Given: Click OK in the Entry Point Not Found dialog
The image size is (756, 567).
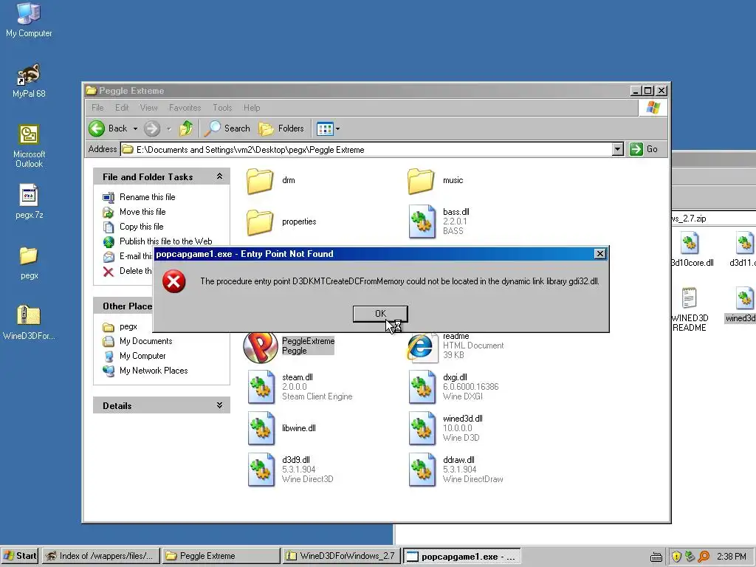Looking at the screenshot, I should point(380,313).
